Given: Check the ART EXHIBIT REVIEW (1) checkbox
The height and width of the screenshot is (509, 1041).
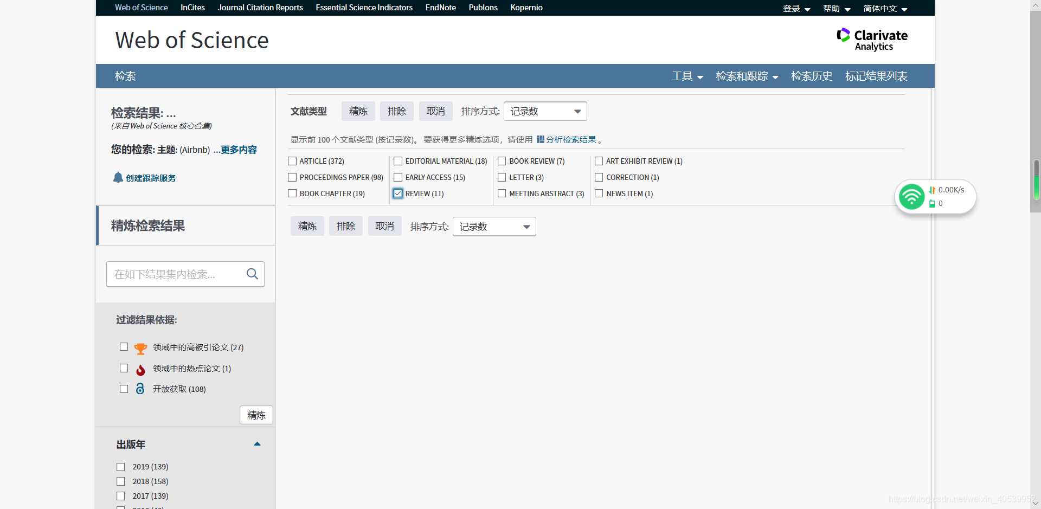Looking at the screenshot, I should click(599, 161).
